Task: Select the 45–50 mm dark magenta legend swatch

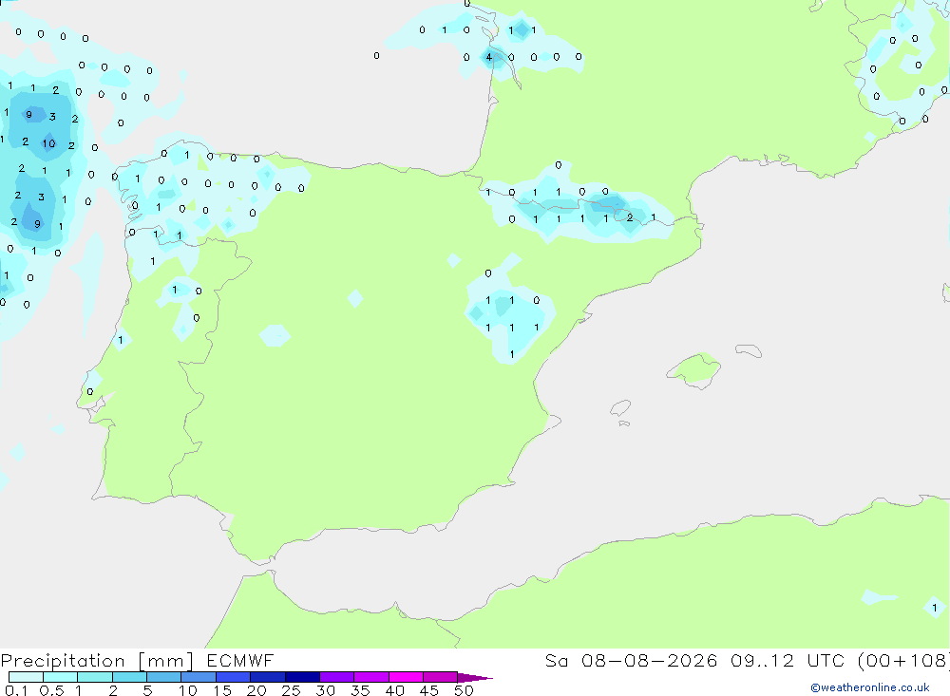Action: (441, 677)
